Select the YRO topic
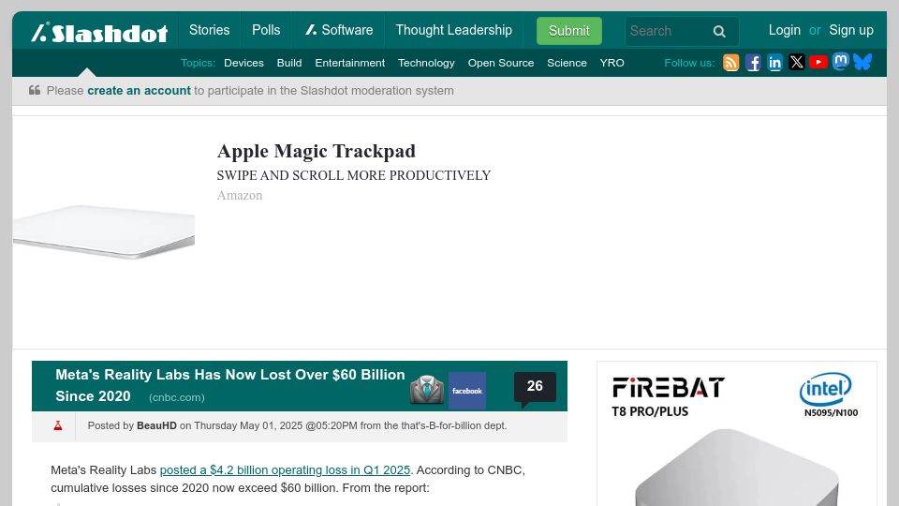899x506 pixels. [612, 63]
